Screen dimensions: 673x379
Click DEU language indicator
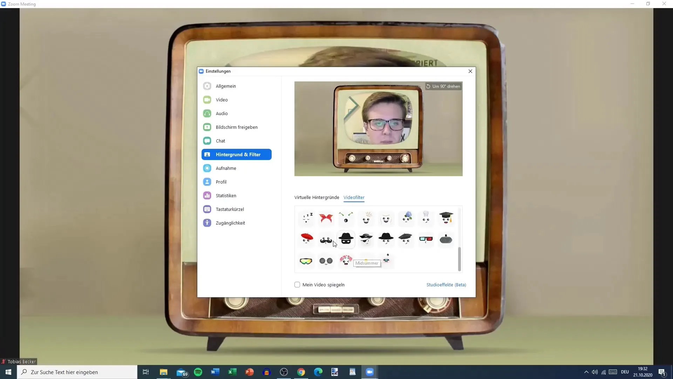point(625,372)
